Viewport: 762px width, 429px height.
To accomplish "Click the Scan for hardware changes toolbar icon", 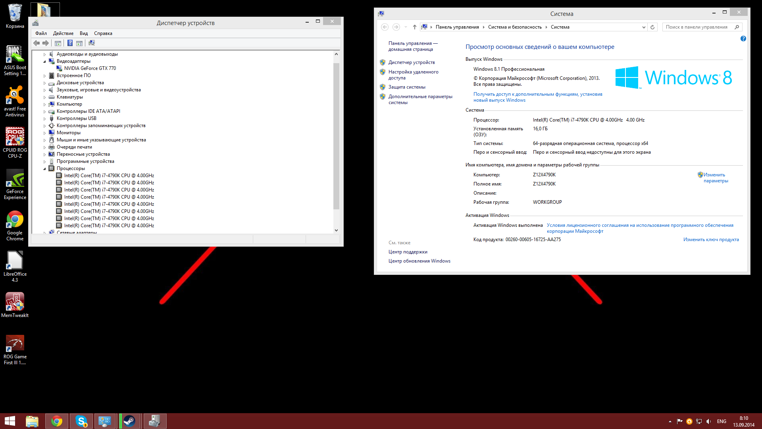I will pos(92,43).
